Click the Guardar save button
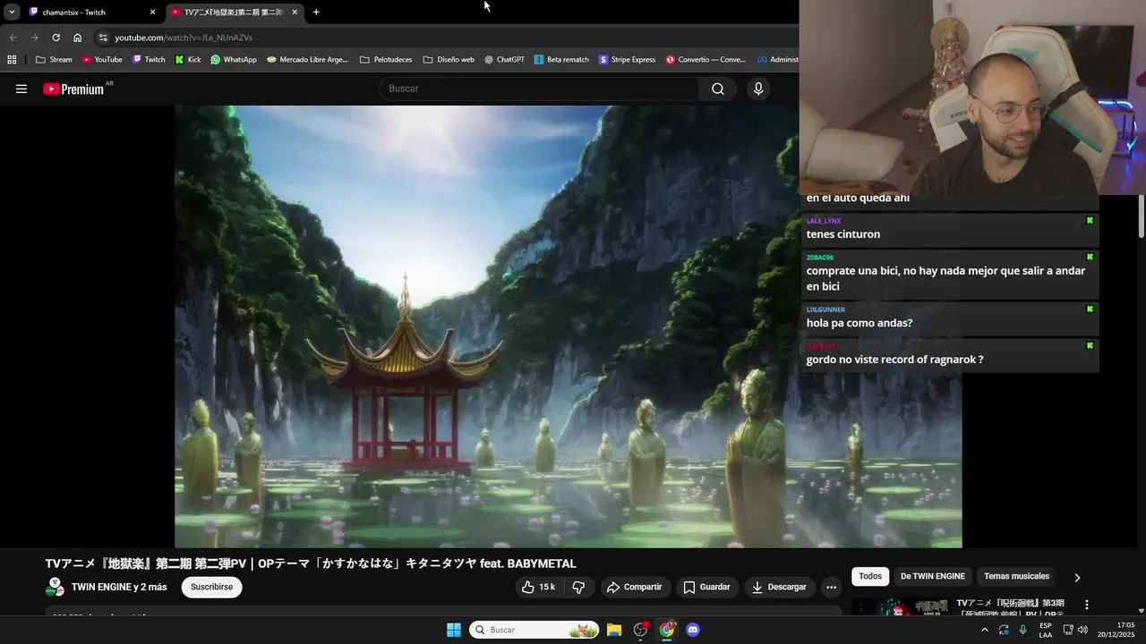 707,588
